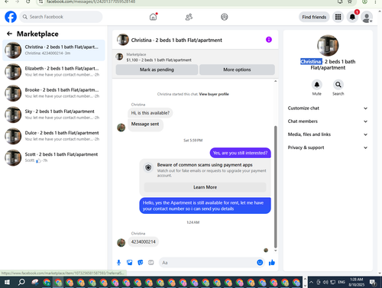Click Christina's large profile picture

[x=328, y=45]
